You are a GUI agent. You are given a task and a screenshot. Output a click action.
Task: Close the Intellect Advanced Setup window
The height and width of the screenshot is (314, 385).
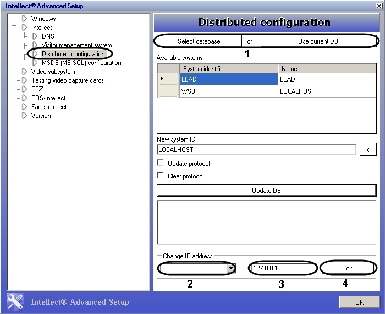379,6
